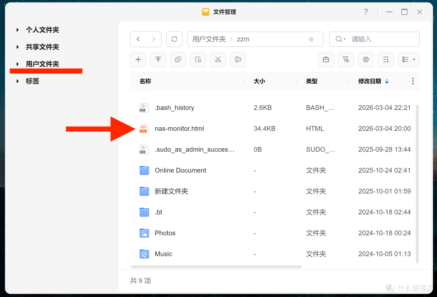Open the filter icon in the toolbar

tap(346, 59)
